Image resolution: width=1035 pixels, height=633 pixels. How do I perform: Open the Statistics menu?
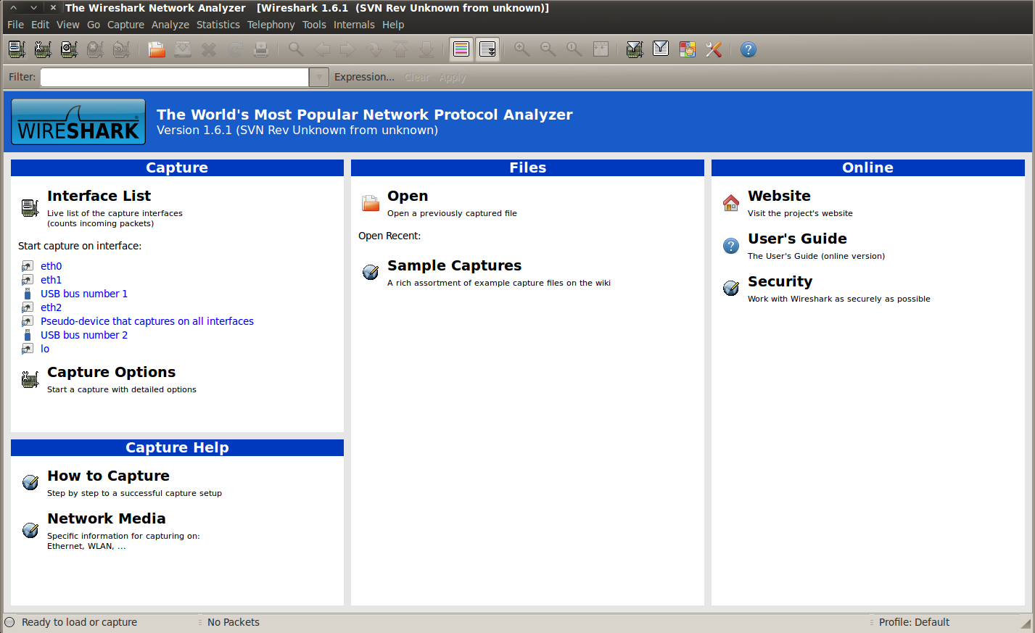[218, 25]
